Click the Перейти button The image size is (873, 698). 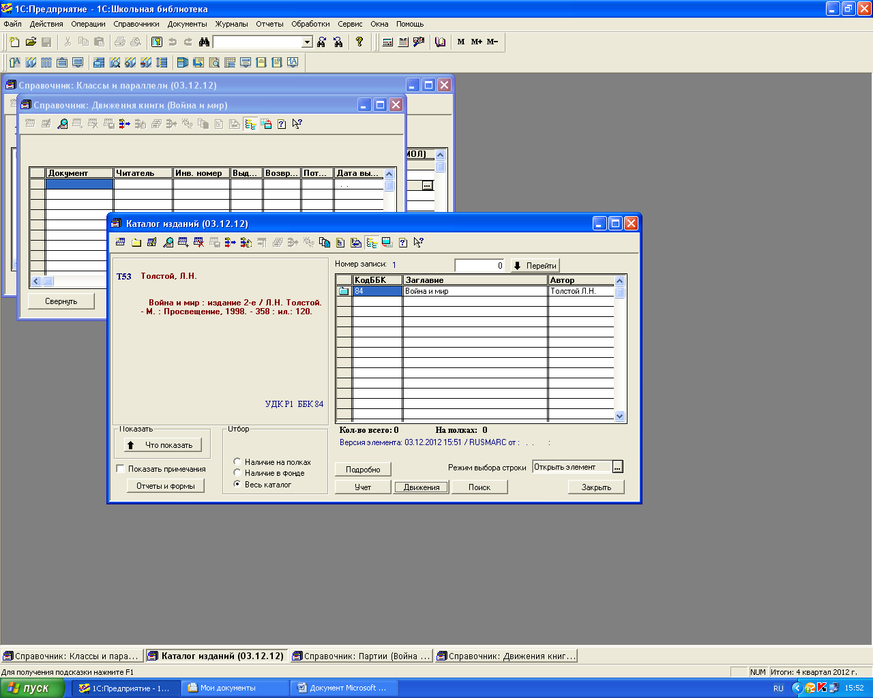pyautogui.click(x=535, y=266)
